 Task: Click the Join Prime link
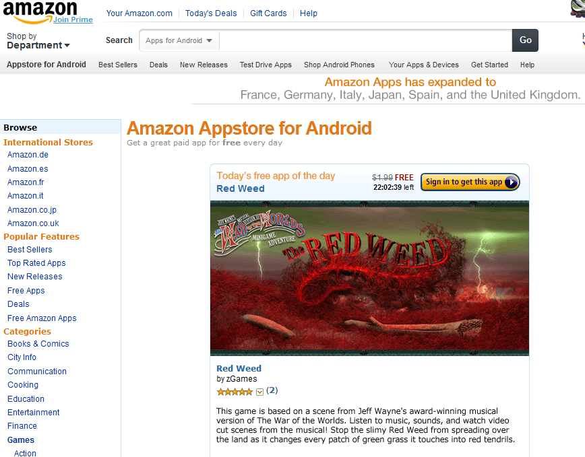pyautogui.click(x=73, y=20)
